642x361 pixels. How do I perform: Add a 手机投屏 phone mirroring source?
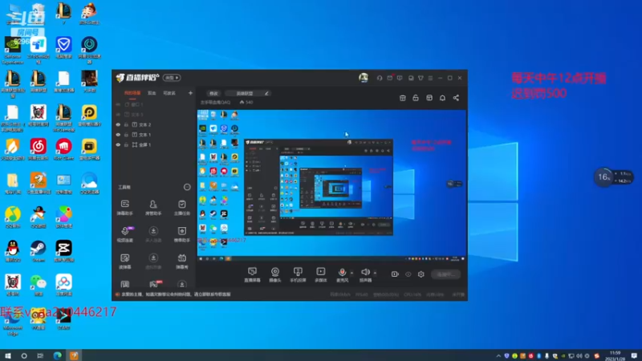point(298,274)
